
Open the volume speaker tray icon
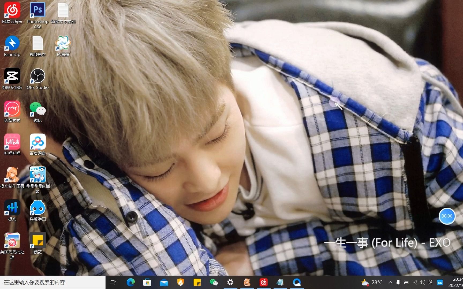(x=423, y=282)
